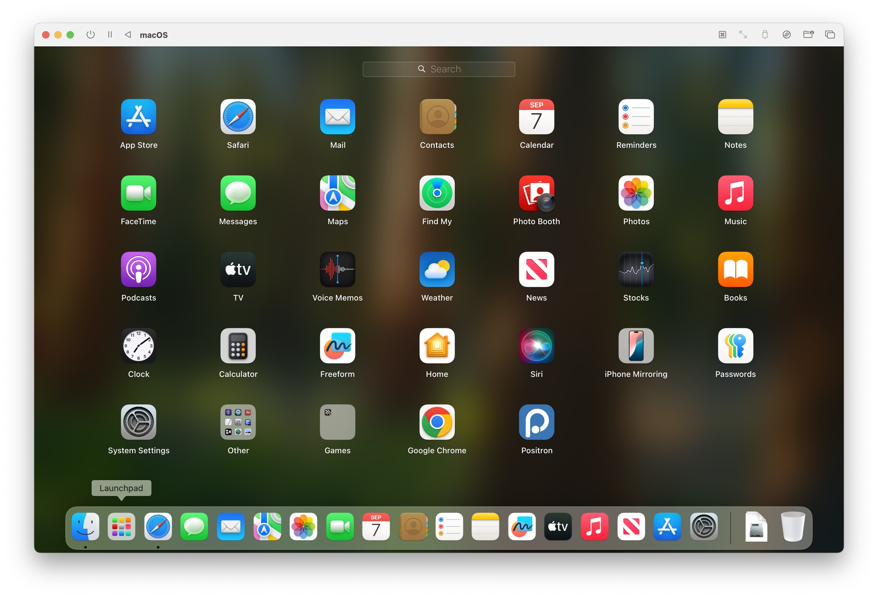Pause the macOS virtual machine
This screenshot has width=878, height=598.
tap(110, 35)
